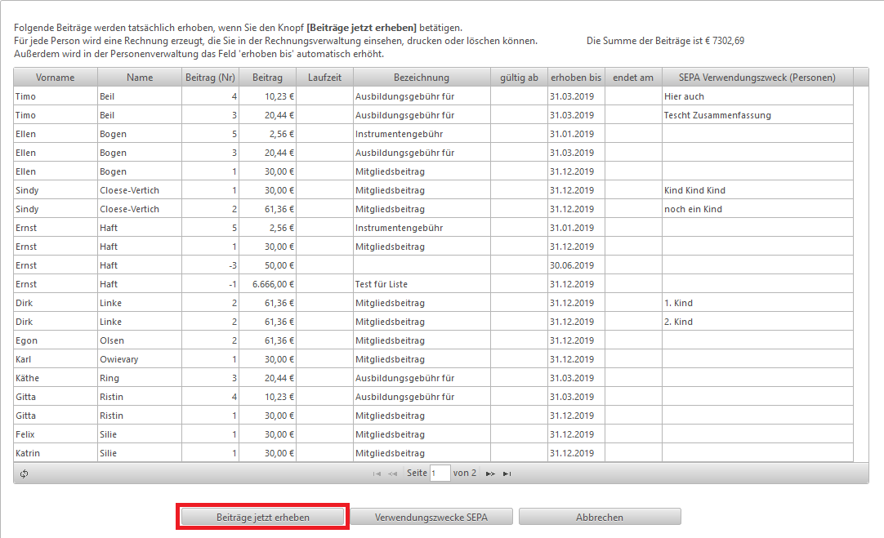The width and height of the screenshot is (884, 538).
Task: Select the 'Kind Kind Kind' cell
Action: pyautogui.click(x=757, y=190)
